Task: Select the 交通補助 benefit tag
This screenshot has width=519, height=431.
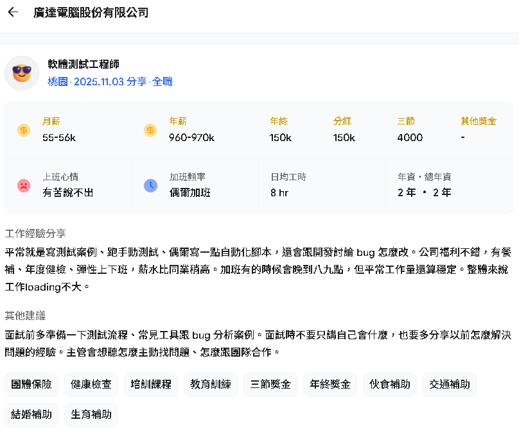Action: point(450,384)
